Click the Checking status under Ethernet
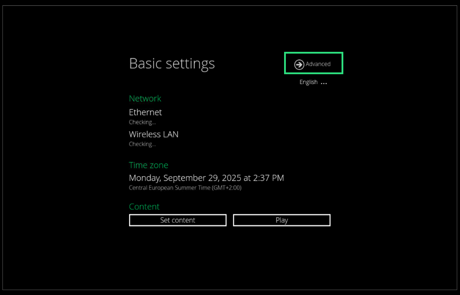460x295 pixels. pyautogui.click(x=142, y=122)
